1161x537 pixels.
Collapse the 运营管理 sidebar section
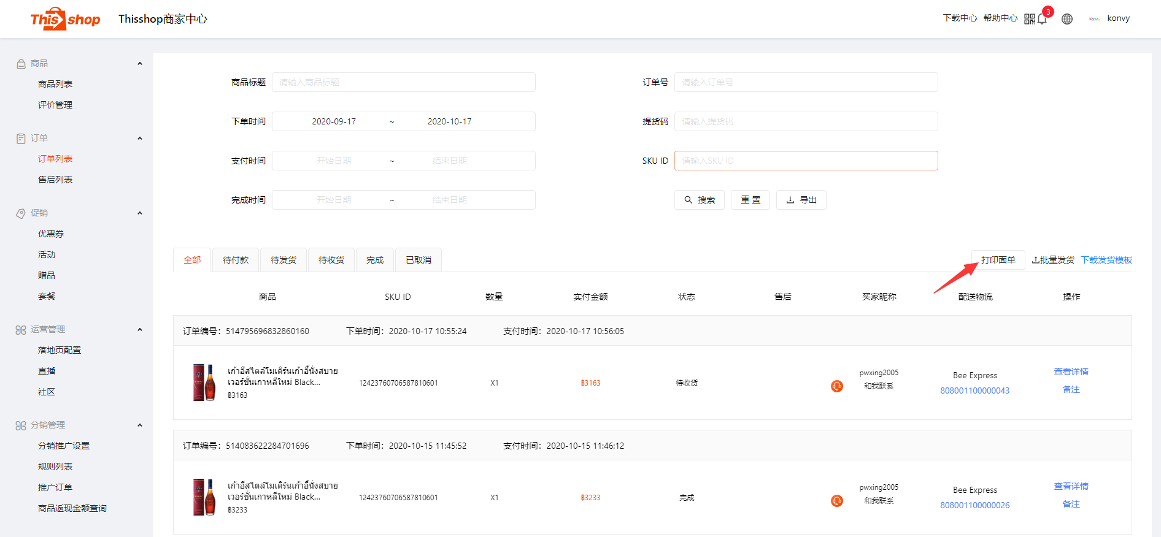tap(140, 330)
